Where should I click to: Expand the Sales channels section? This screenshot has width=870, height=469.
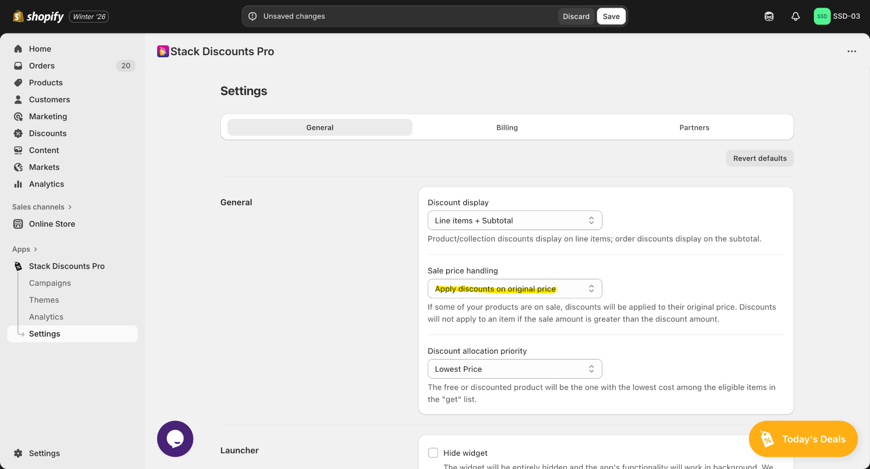click(x=42, y=207)
